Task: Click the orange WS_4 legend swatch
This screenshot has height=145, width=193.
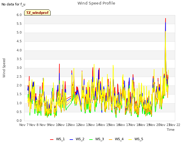Action: [x=111, y=140]
